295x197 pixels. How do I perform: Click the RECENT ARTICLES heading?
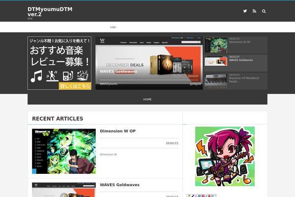[x=58, y=119]
